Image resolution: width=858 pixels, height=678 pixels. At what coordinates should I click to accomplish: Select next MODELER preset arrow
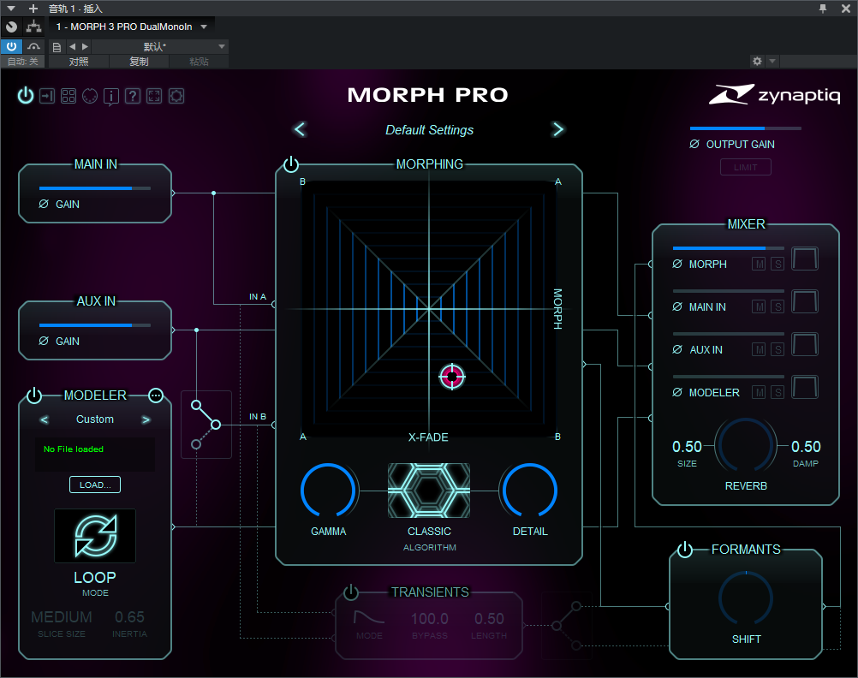click(146, 419)
